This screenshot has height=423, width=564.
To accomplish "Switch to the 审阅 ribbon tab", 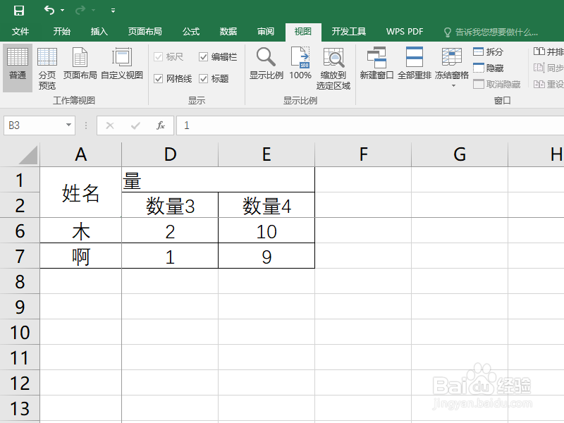I will click(x=266, y=32).
